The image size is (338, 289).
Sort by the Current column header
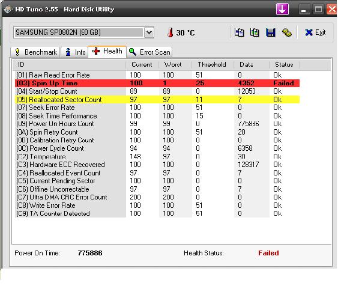click(x=142, y=64)
